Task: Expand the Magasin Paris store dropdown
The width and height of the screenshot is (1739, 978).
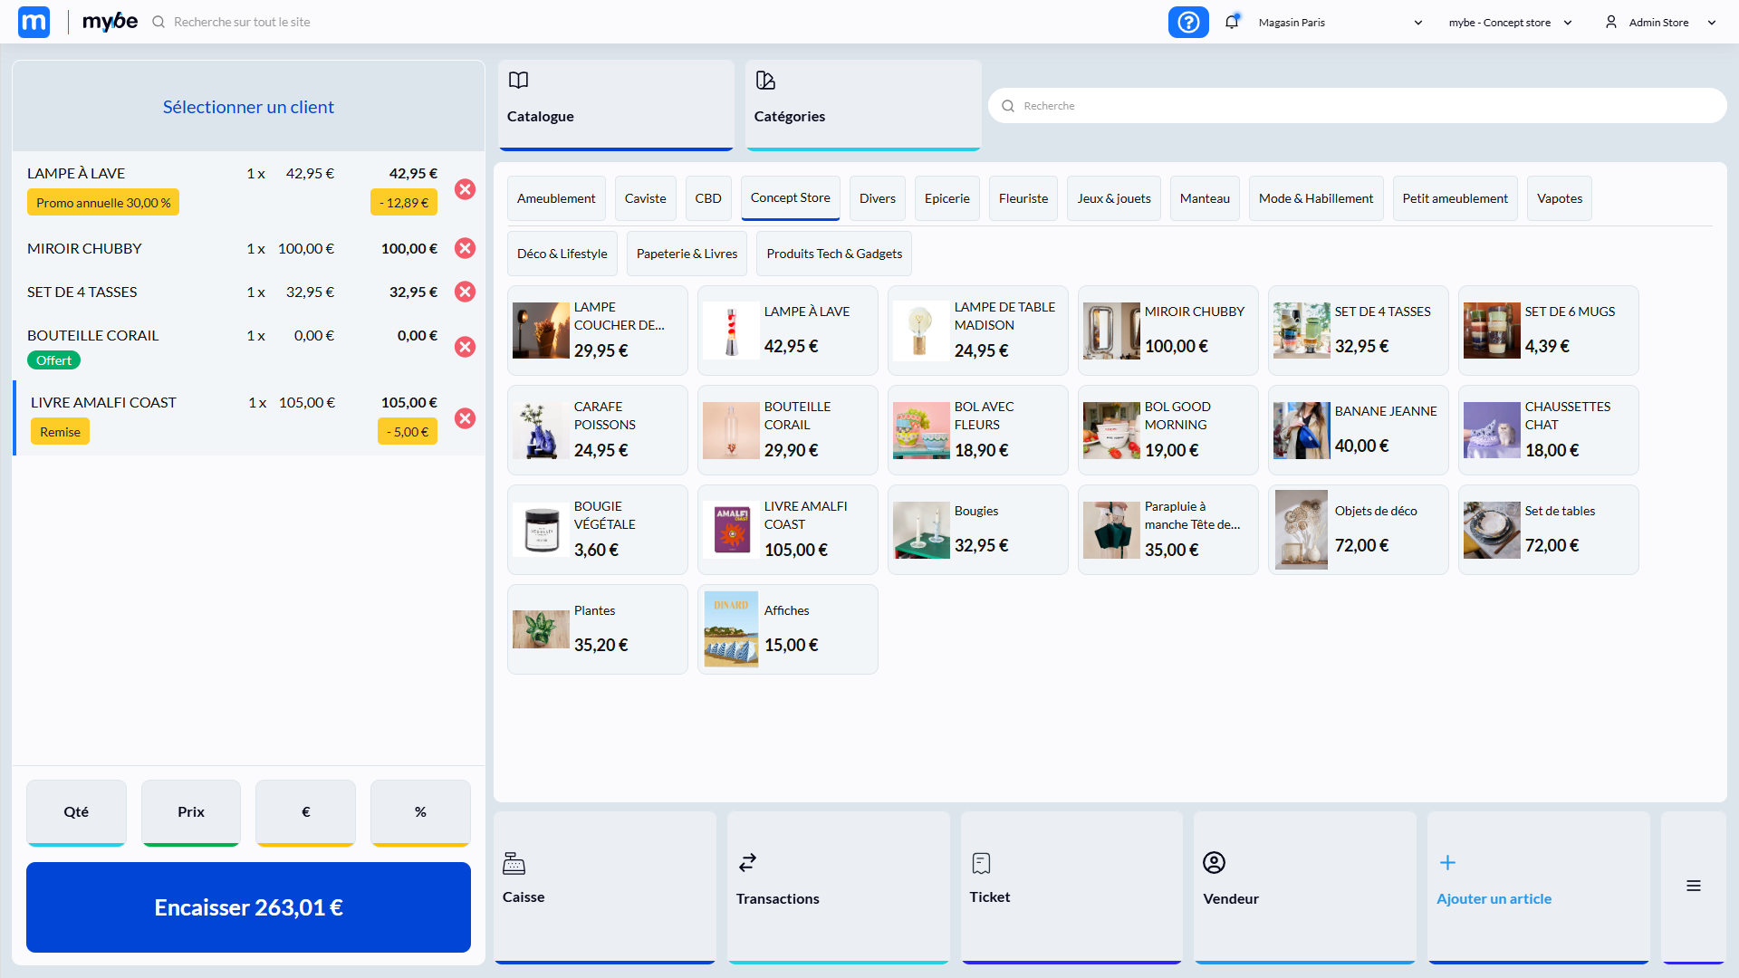Action: pyautogui.click(x=1340, y=23)
